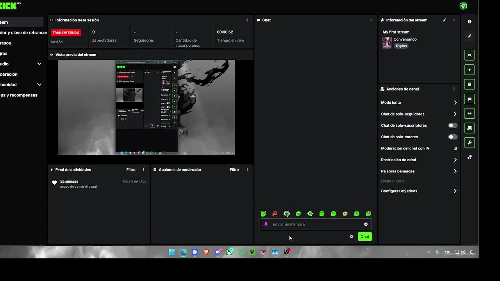Open chat settings gear icon
The image size is (500, 281).
point(352,237)
